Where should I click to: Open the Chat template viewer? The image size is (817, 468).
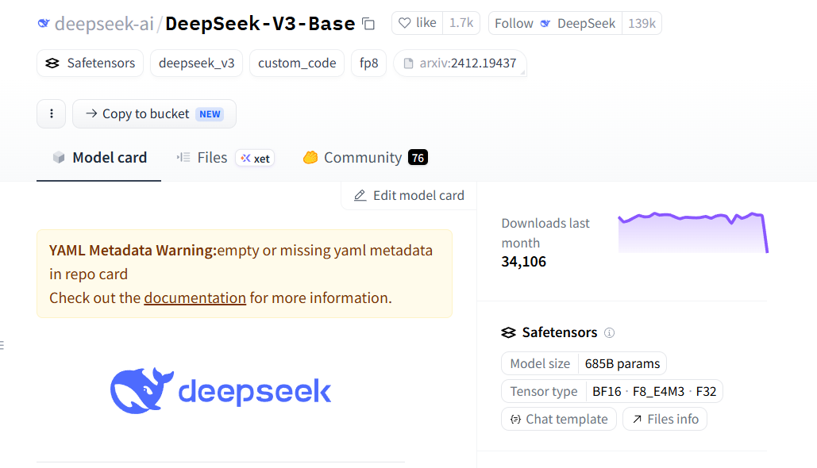(x=559, y=419)
